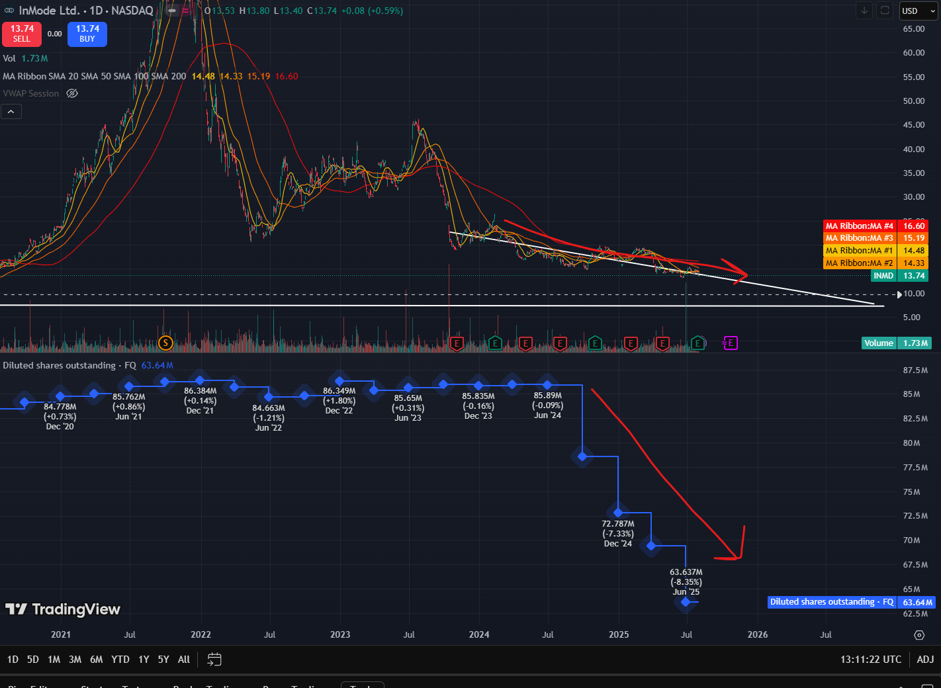Select the 1Y time range
Image resolution: width=941 pixels, height=688 pixels.
144,660
